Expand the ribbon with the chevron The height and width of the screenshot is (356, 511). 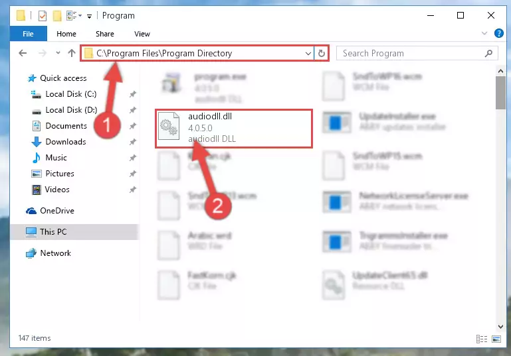click(484, 33)
